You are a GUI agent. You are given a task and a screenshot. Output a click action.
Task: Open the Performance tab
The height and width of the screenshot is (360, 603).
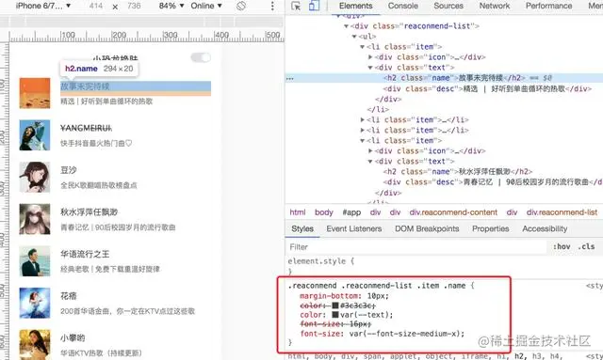tap(548, 6)
